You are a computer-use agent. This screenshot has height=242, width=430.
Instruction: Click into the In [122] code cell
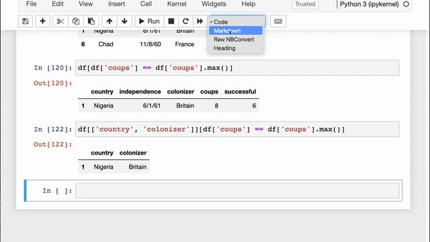[237, 129]
